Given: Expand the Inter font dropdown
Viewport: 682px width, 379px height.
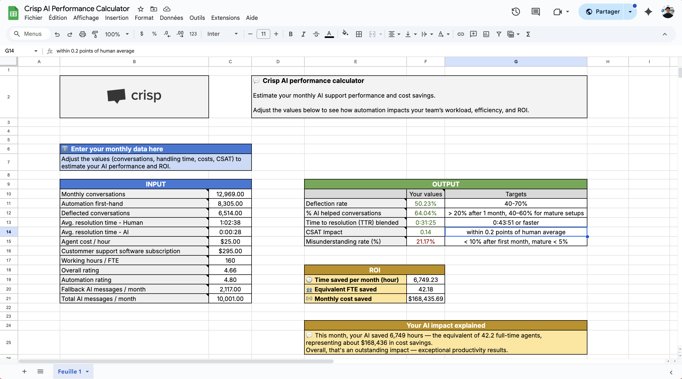Looking at the screenshot, I should pyautogui.click(x=222, y=34).
